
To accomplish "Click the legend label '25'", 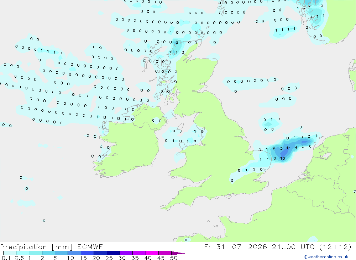I will (109, 258).
